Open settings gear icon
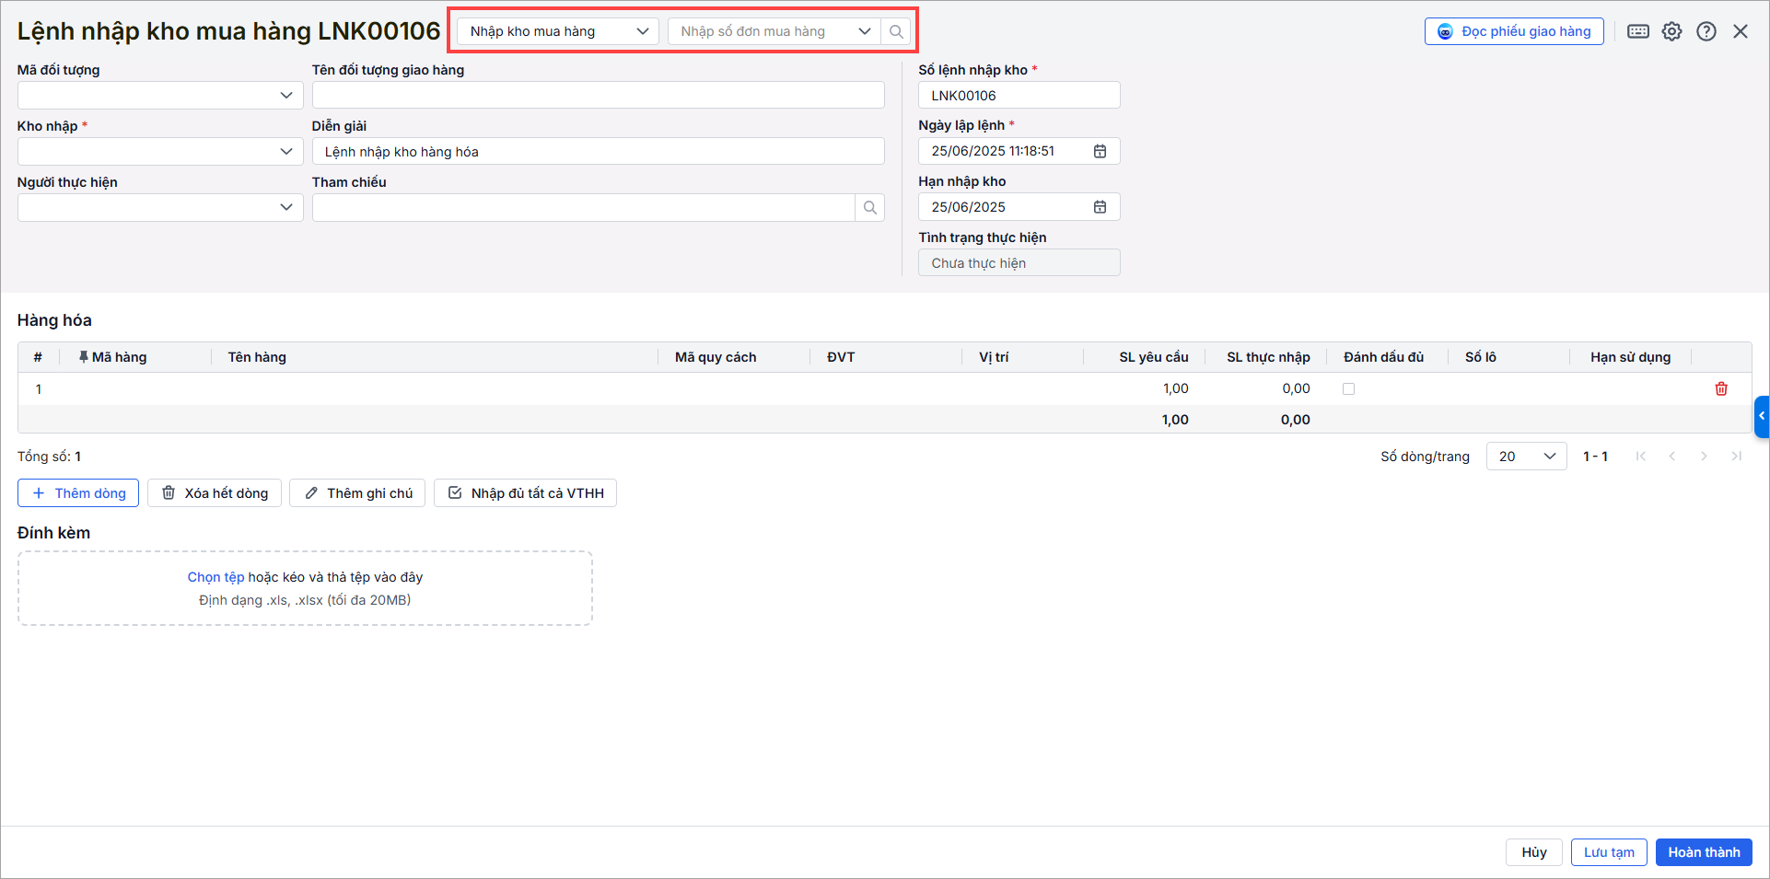Viewport: 1770px width, 879px height. 1671,31
